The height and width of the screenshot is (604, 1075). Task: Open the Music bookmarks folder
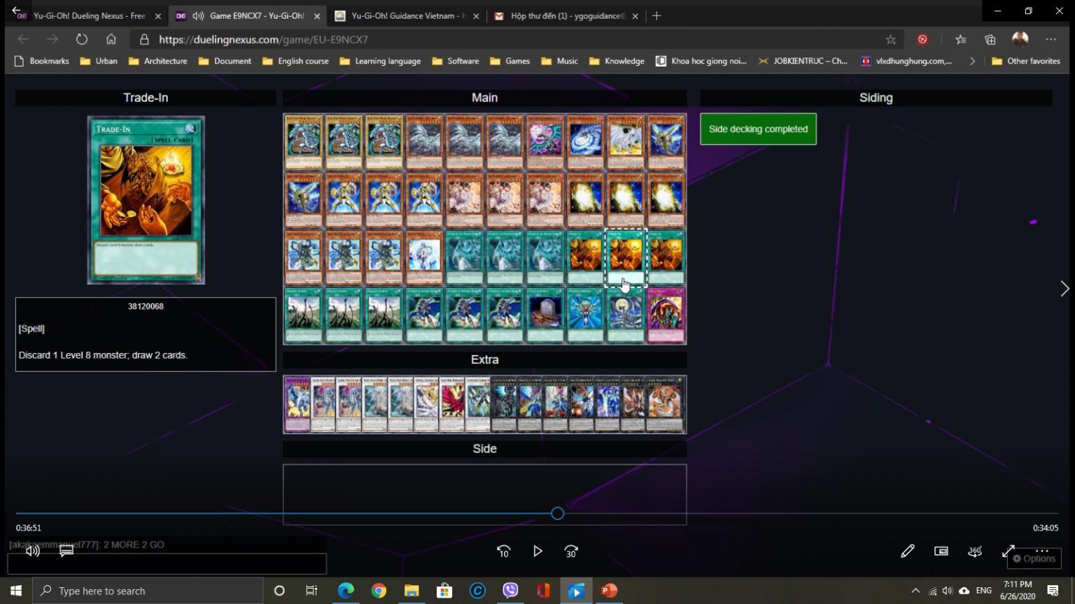(x=560, y=61)
